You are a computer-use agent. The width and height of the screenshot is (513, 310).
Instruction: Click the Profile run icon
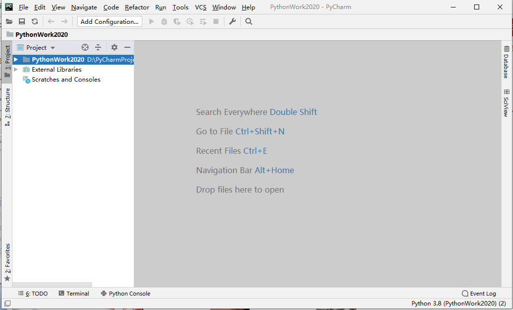click(x=190, y=21)
